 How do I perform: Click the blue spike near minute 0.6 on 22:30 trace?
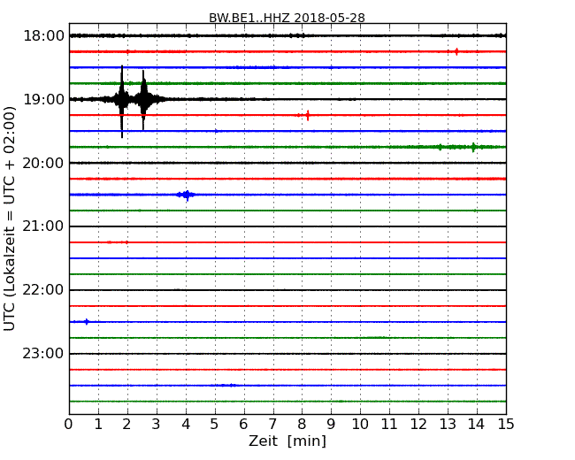tap(87, 322)
